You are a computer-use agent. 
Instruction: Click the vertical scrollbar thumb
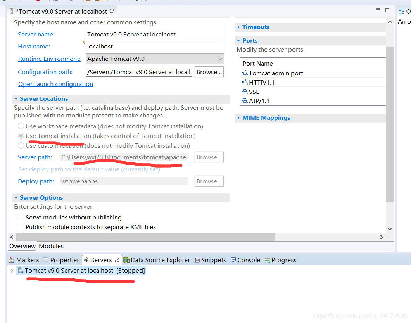(x=390, y=124)
